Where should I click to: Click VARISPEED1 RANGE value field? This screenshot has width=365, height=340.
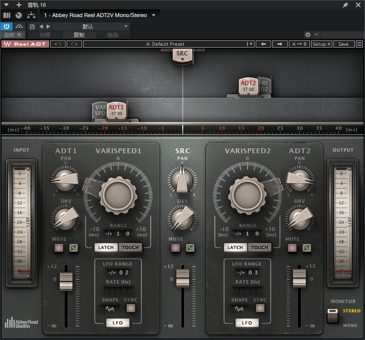point(118,233)
